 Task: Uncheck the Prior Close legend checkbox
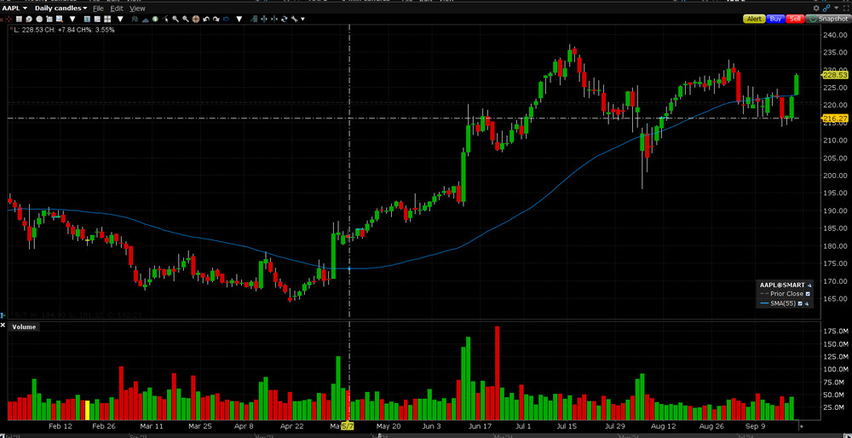click(x=808, y=293)
